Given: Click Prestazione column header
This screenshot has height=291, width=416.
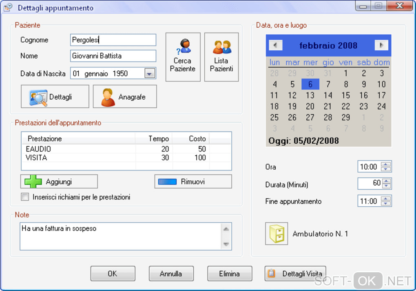Looking at the screenshot, I should click(78, 138).
